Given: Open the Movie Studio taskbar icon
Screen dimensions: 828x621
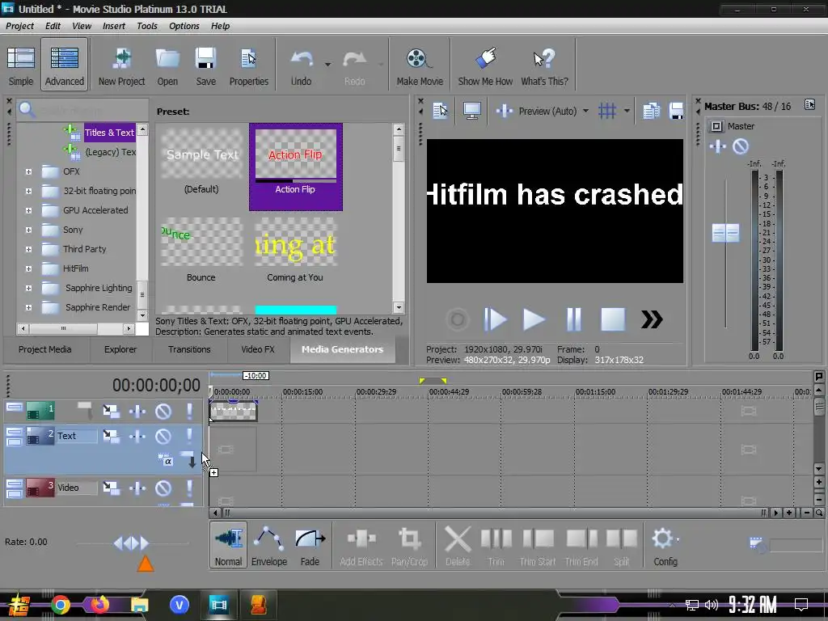Looking at the screenshot, I should [218, 603].
